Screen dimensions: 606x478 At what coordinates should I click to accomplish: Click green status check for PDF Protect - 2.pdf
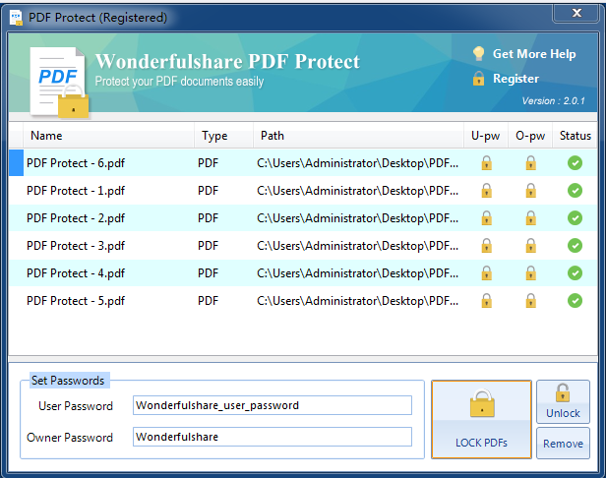576,218
